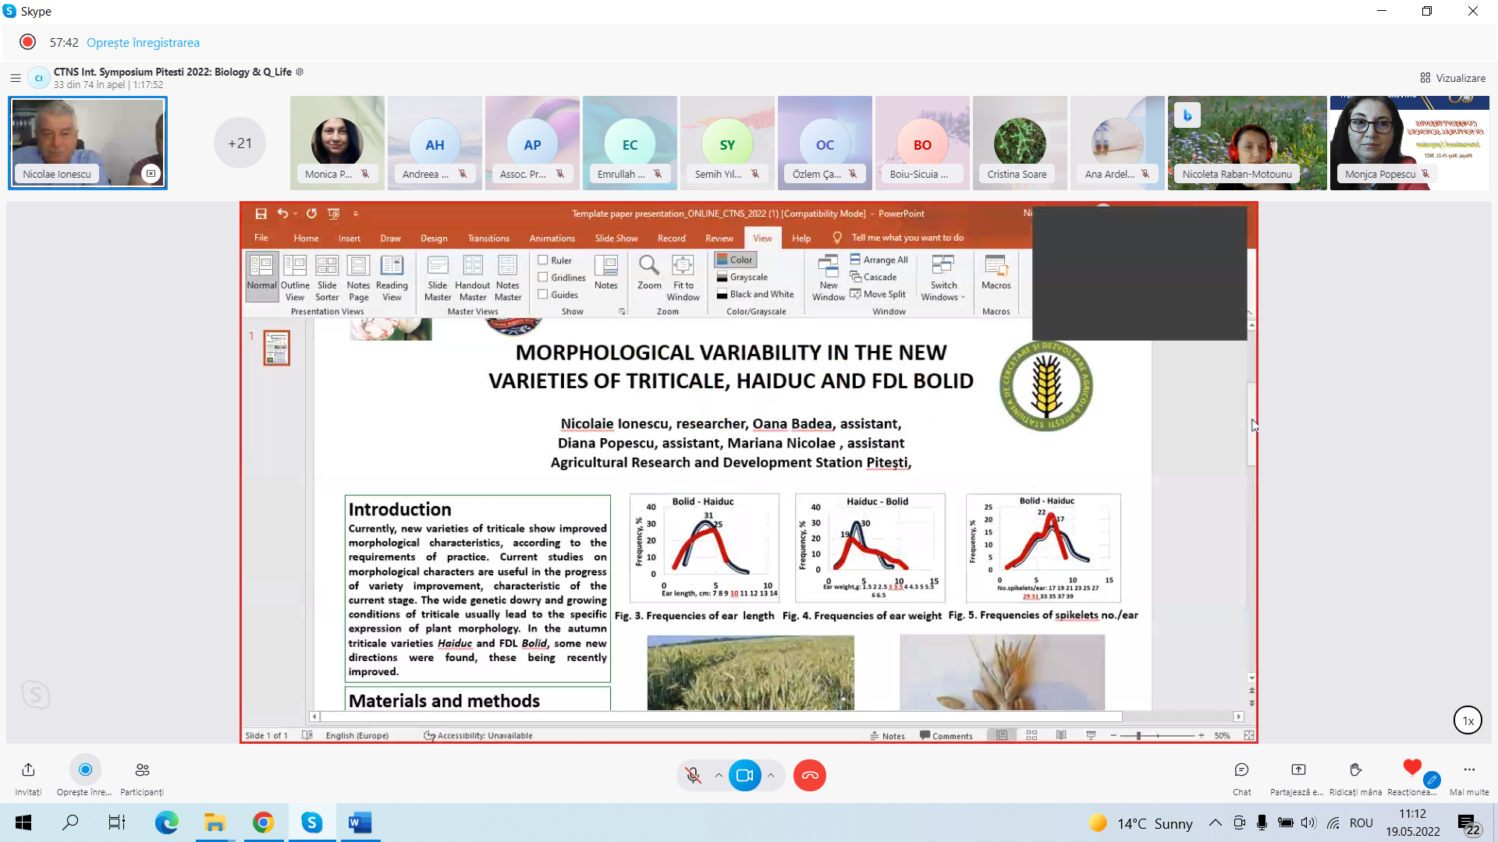Screen dimensions: 1498x842
Task: Open Macros
Action: (x=996, y=273)
